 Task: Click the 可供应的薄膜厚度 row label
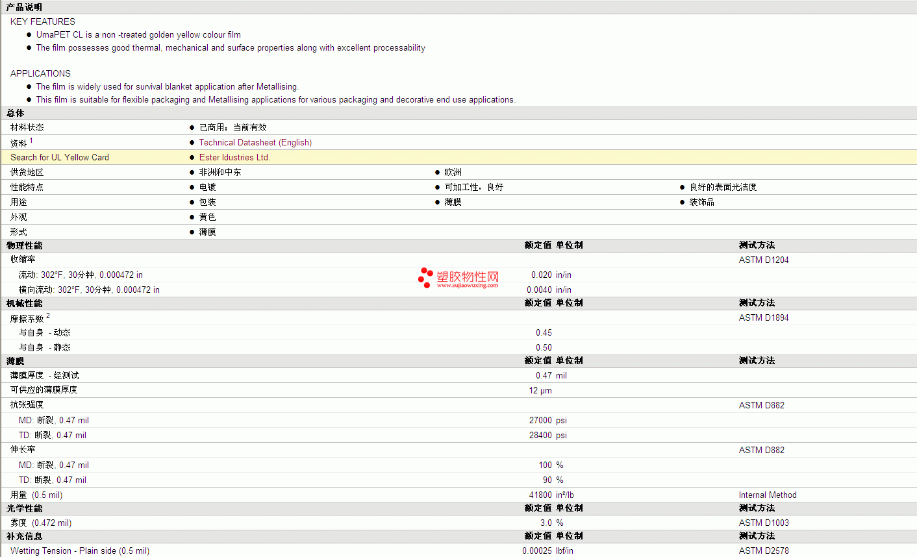(x=44, y=390)
